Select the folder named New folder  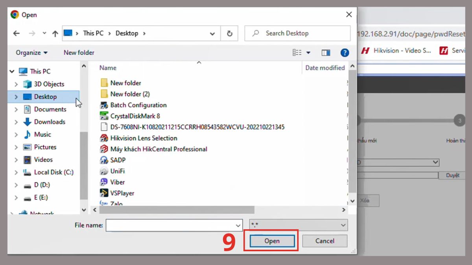125,83
